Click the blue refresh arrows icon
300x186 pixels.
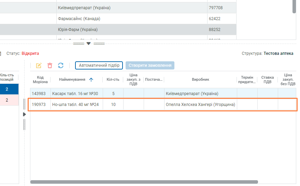[x=61, y=65]
